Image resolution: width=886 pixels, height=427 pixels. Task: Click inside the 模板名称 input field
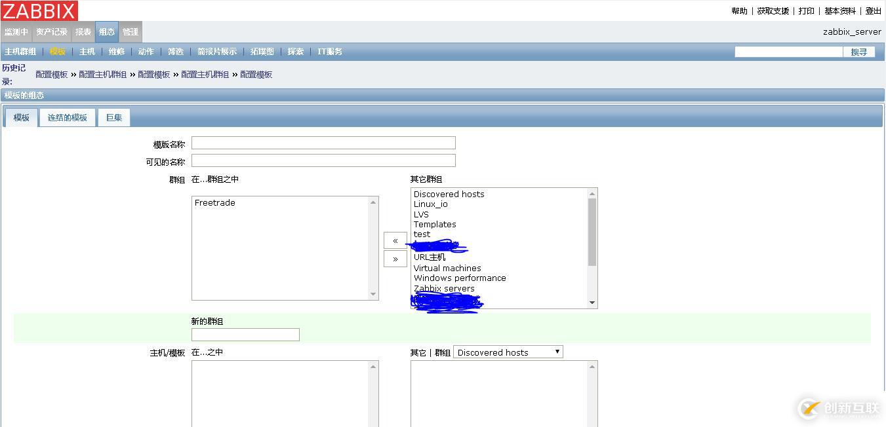point(323,143)
